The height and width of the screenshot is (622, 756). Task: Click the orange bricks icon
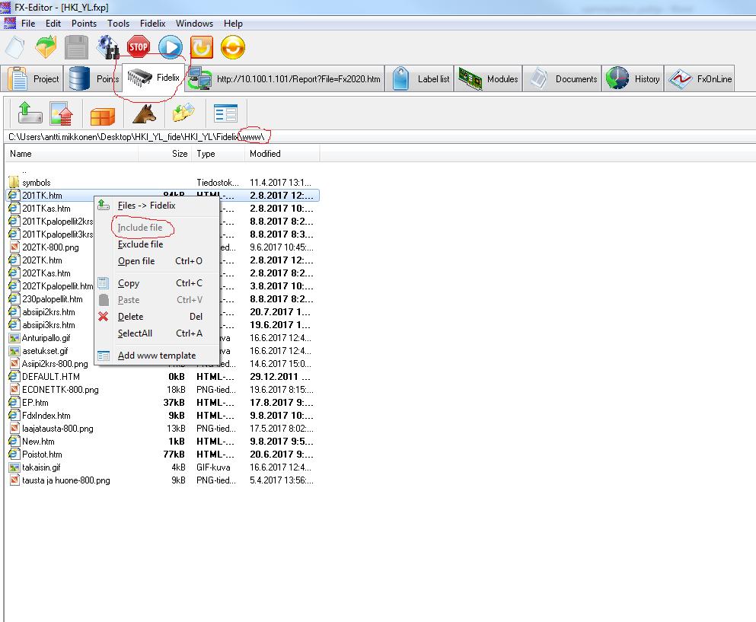tap(103, 116)
